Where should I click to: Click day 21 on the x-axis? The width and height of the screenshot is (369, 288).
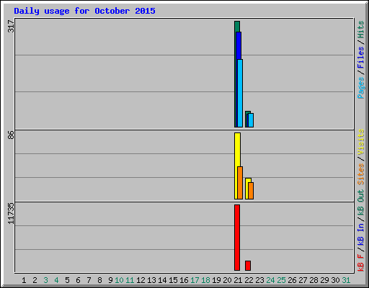(x=238, y=280)
